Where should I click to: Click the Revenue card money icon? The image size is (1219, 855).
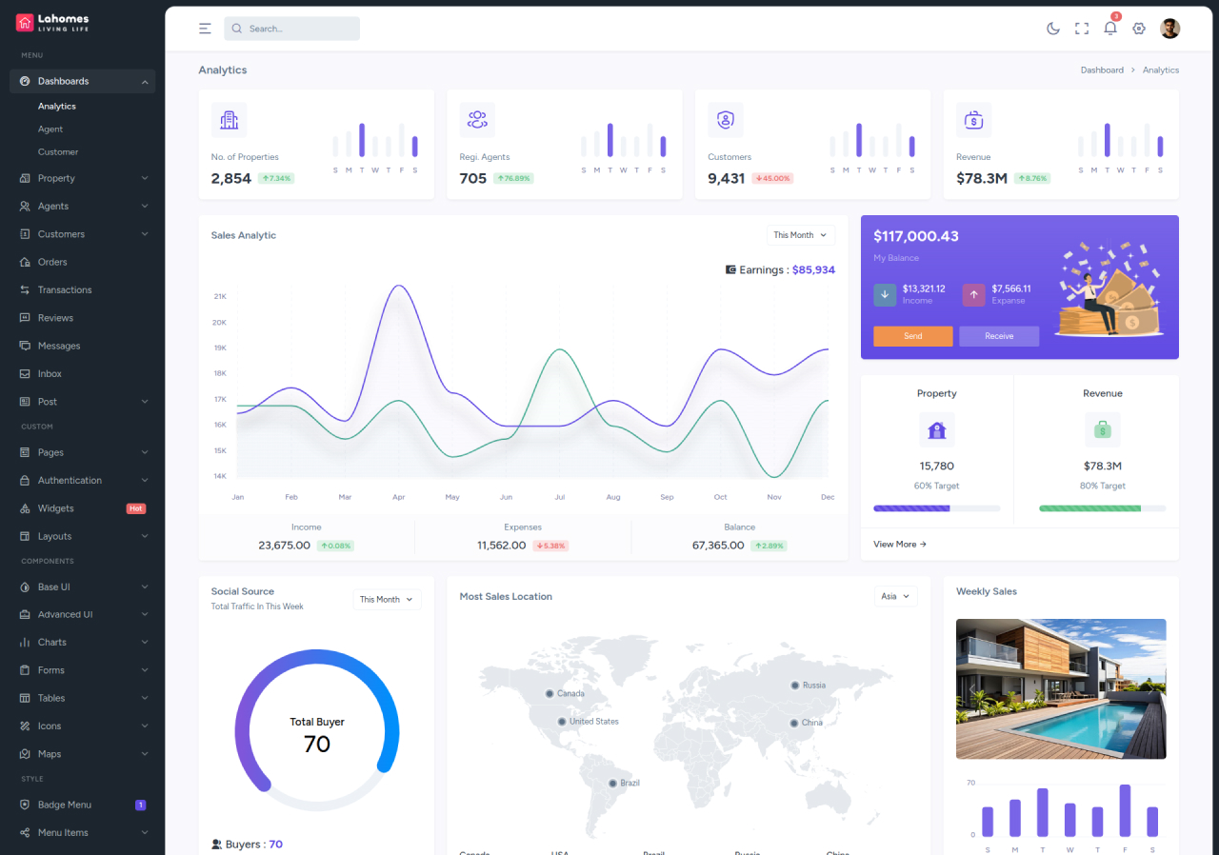pos(974,120)
